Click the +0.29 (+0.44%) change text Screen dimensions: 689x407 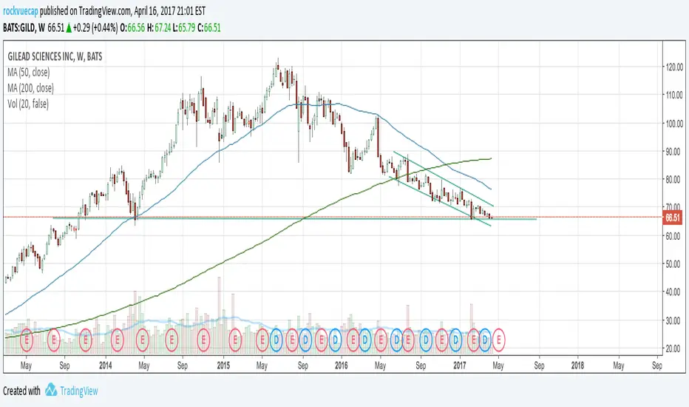[x=95, y=28]
